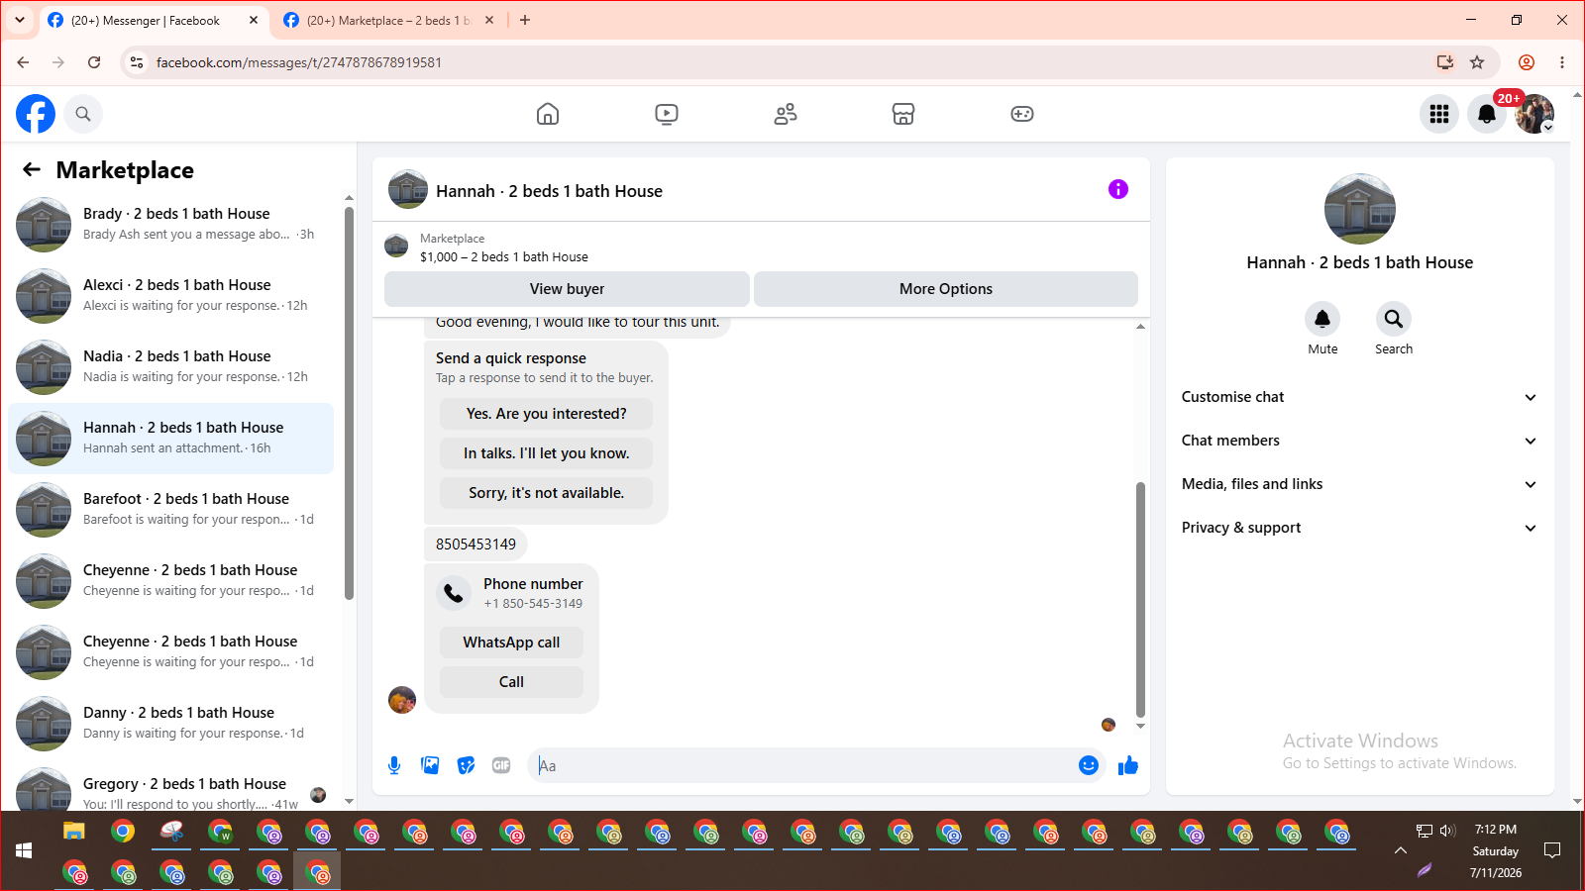The width and height of the screenshot is (1585, 891).
Task: Open the Gaming controller icon
Action: point(1022,114)
